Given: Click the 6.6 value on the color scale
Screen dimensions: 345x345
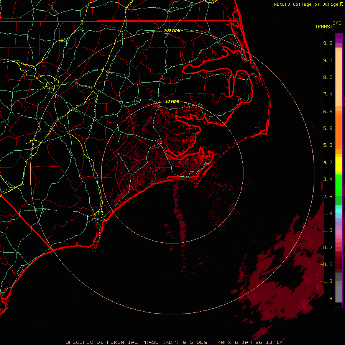Looking at the screenshot, I should click(x=328, y=111).
